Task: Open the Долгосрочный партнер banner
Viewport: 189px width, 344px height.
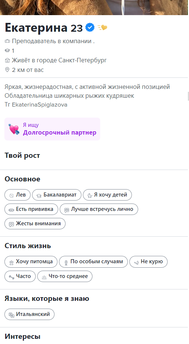Action: click(x=52, y=129)
